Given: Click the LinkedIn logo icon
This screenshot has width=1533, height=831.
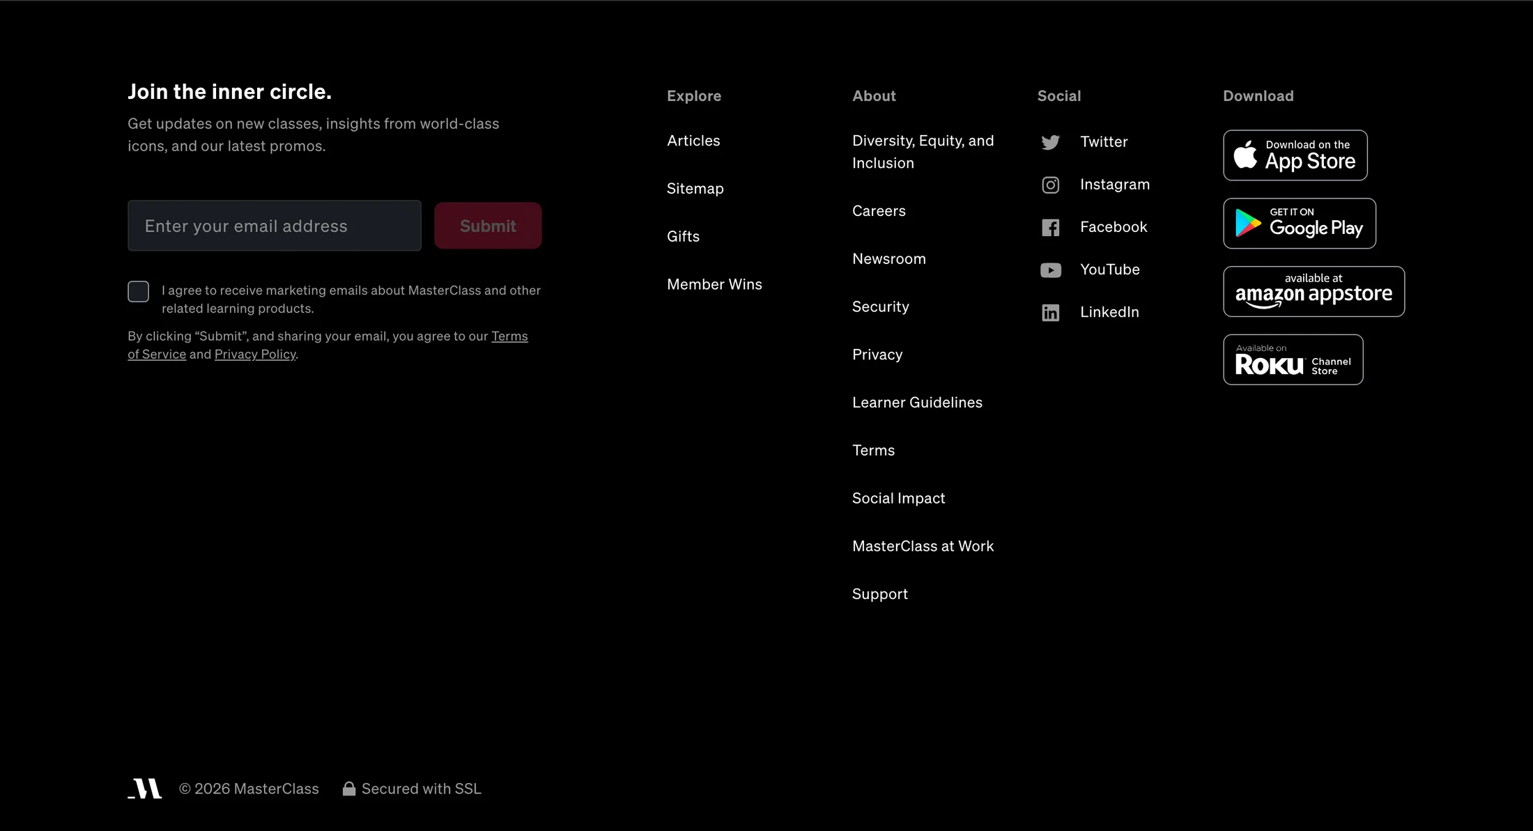Looking at the screenshot, I should point(1050,312).
